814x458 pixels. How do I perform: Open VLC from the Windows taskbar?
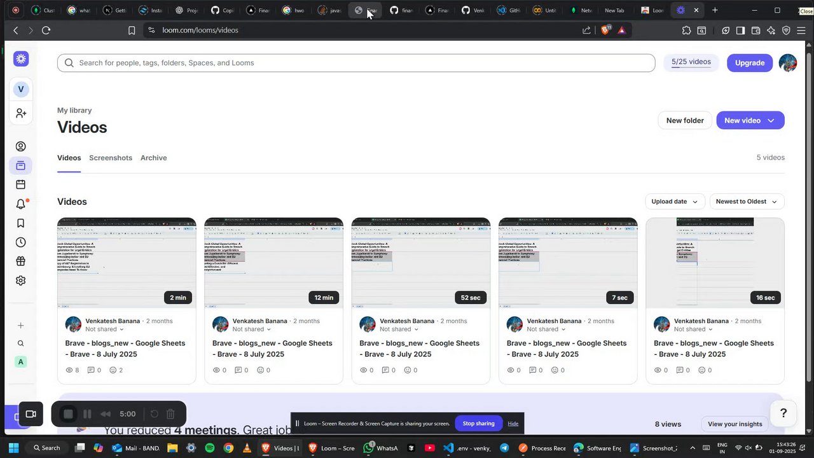tap(247, 448)
